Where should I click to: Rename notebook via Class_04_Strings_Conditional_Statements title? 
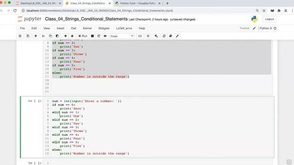coord(86,19)
